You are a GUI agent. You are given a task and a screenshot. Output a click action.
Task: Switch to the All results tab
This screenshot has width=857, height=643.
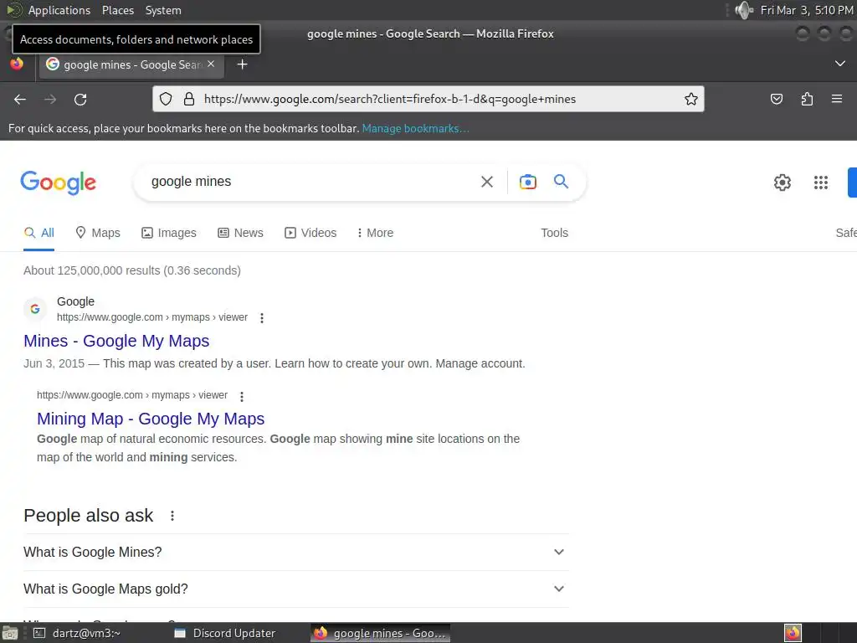(x=38, y=233)
